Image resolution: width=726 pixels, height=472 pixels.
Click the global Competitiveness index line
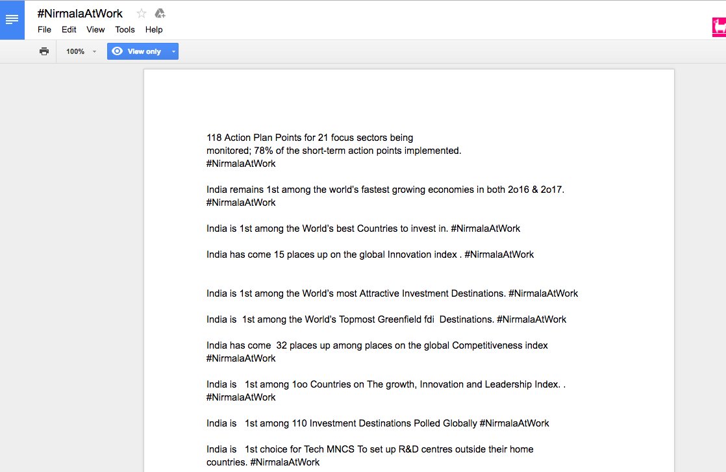pyautogui.click(x=377, y=345)
